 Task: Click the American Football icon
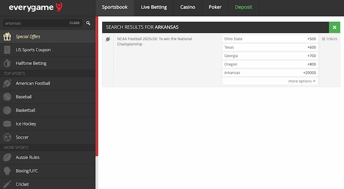tap(7, 84)
